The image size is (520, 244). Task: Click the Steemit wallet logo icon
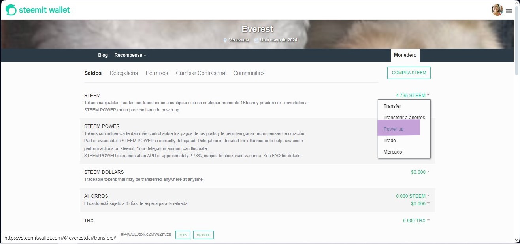11,10
